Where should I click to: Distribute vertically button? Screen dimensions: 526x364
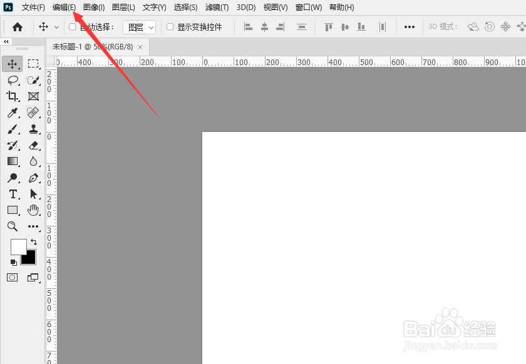tap(302, 26)
